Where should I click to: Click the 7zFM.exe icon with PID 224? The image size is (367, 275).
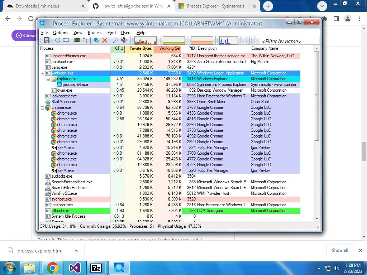(x=54, y=148)
